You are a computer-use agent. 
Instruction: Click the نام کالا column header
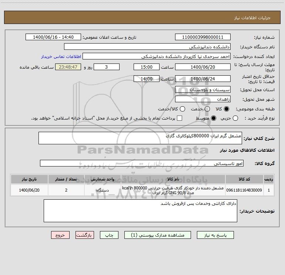click(x=173, y=179)
